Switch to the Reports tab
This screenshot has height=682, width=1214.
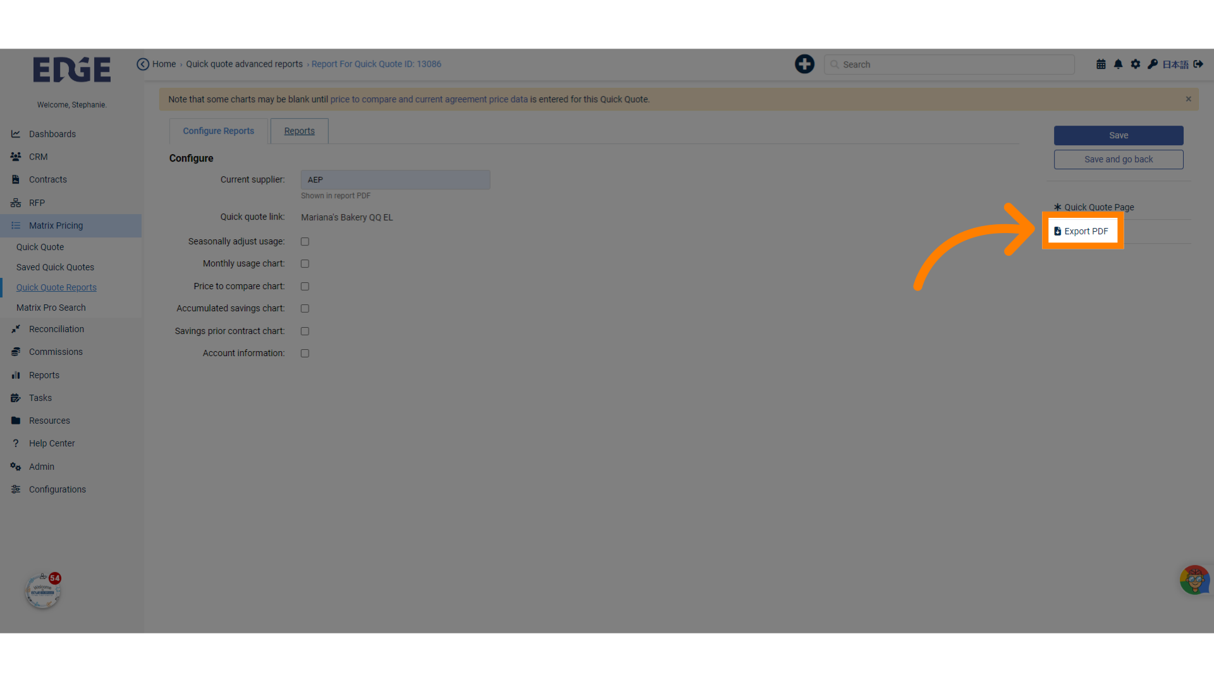[299, 131]
